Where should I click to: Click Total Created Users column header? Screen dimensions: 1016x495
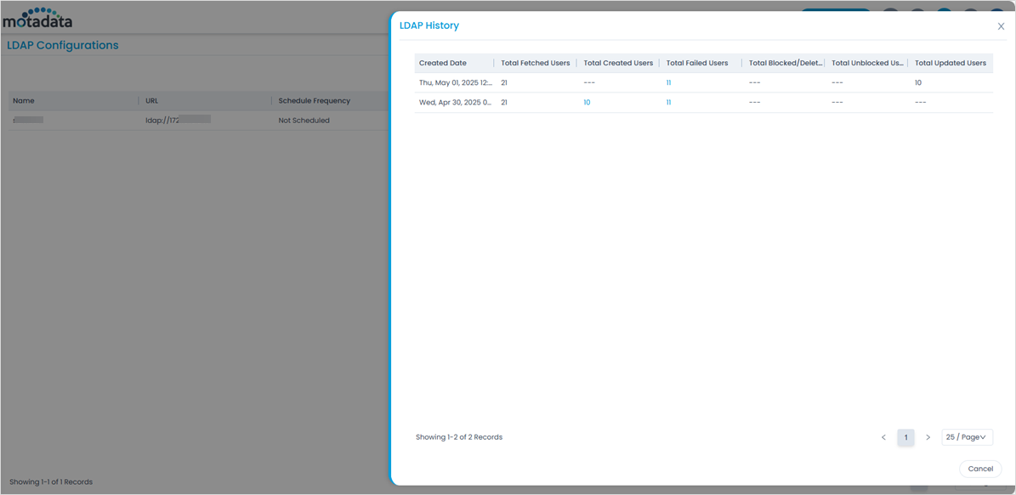[618, 63]
